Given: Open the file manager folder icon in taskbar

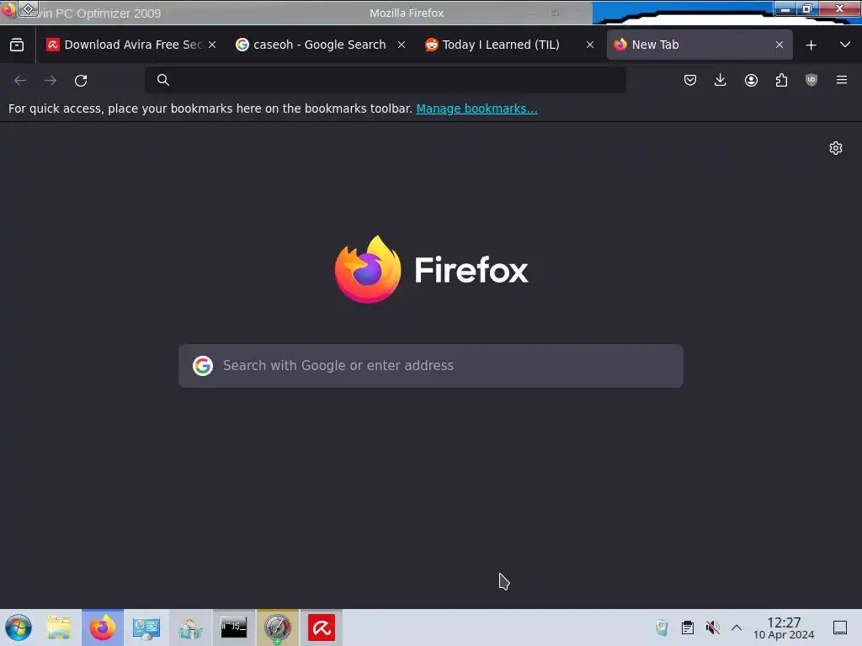Looking at the screenshot, I should (59, 627).
